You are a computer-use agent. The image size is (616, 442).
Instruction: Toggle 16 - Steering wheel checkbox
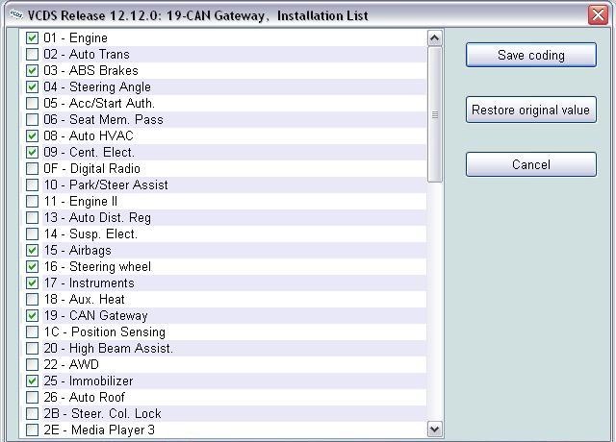[32, 267]
